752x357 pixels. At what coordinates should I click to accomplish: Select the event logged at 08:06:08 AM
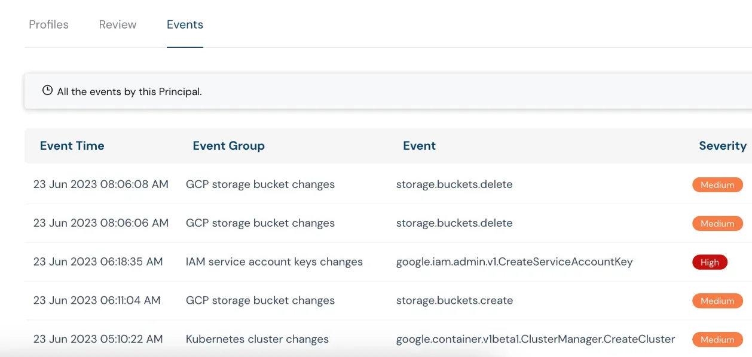pos(101,184)
